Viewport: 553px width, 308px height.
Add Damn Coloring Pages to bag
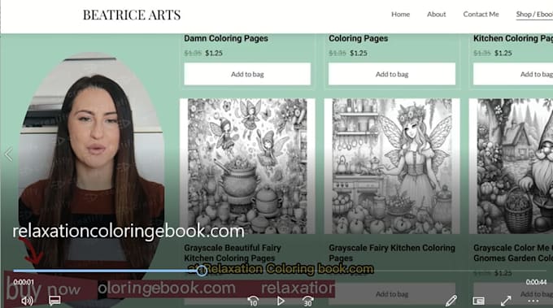click(x=247, y=74)
